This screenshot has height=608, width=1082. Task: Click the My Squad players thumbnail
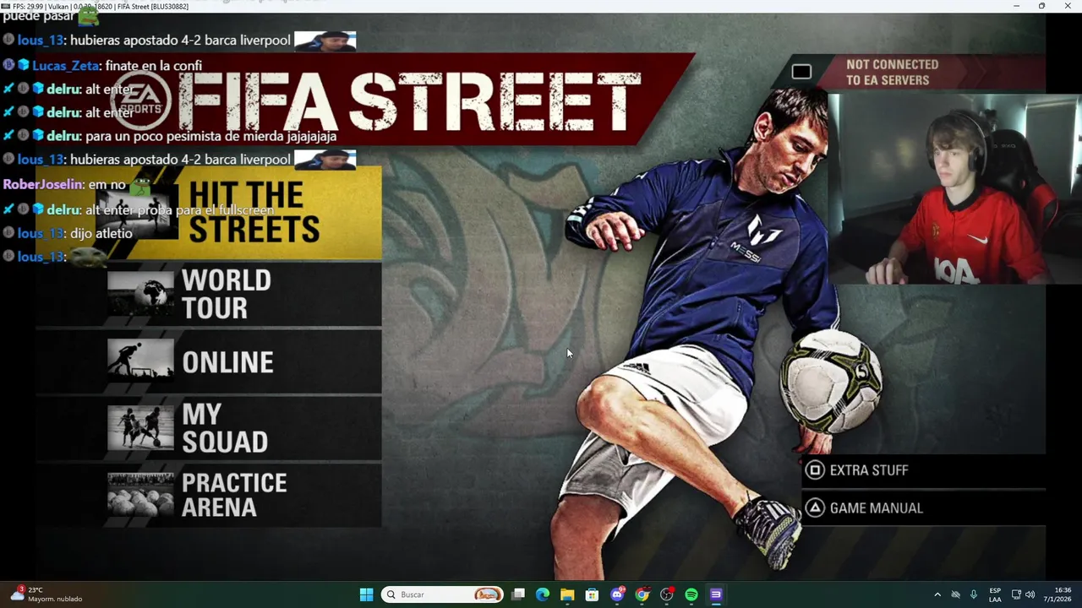pyautogui.click(x=140, y=427)
